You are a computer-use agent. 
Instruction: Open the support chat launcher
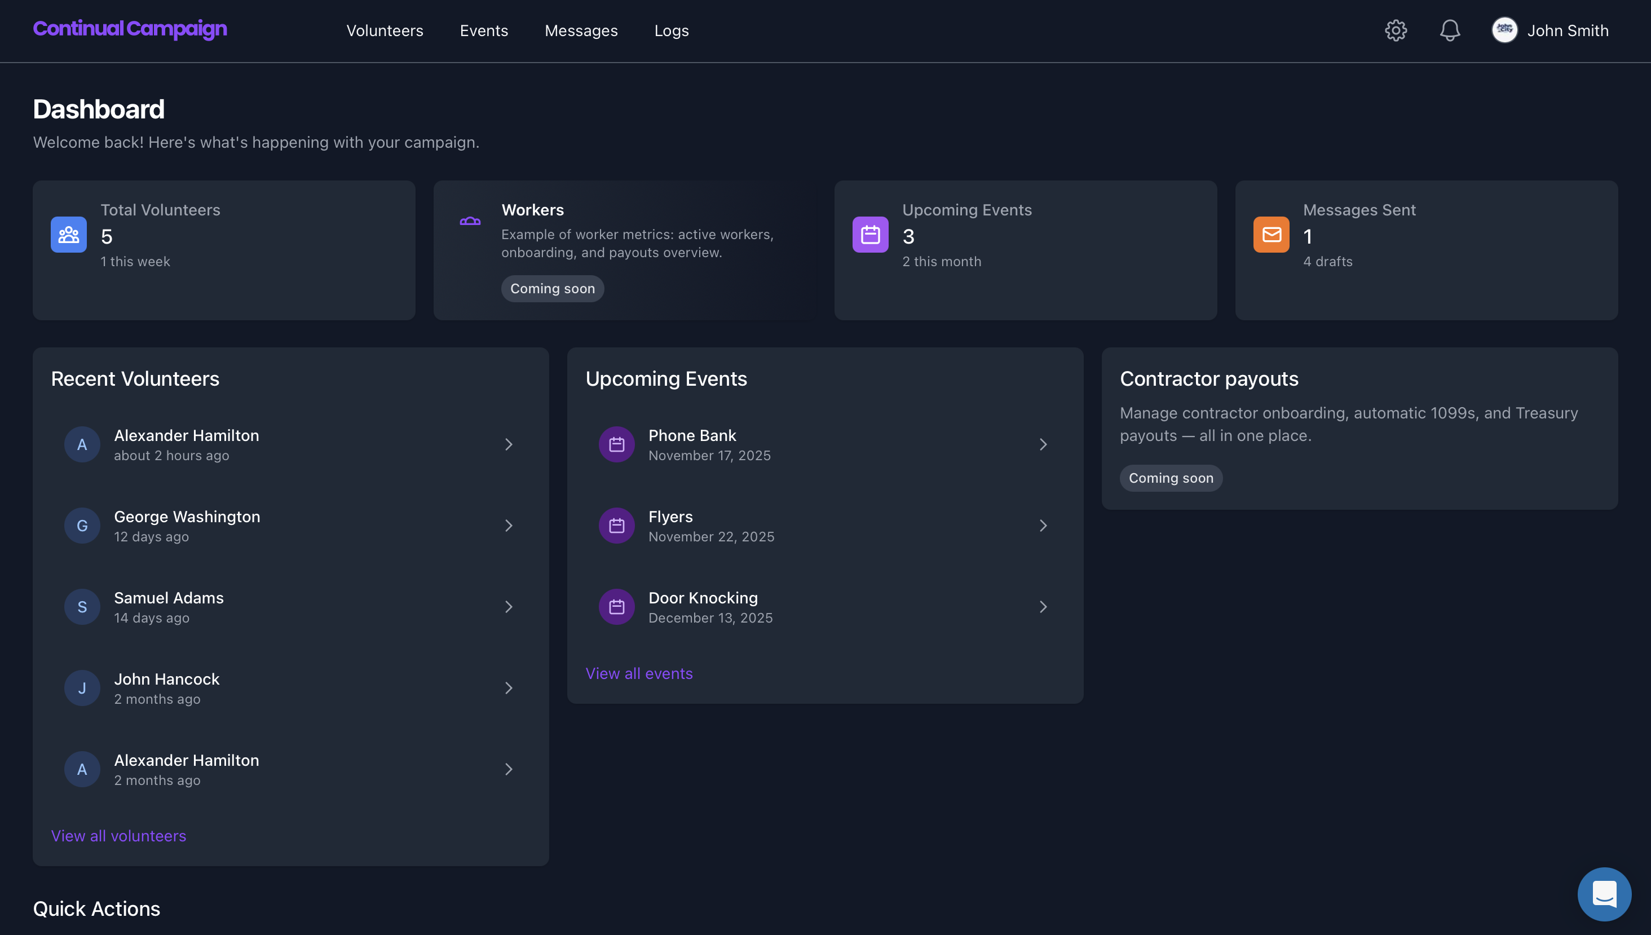(x=1604, y=894)
